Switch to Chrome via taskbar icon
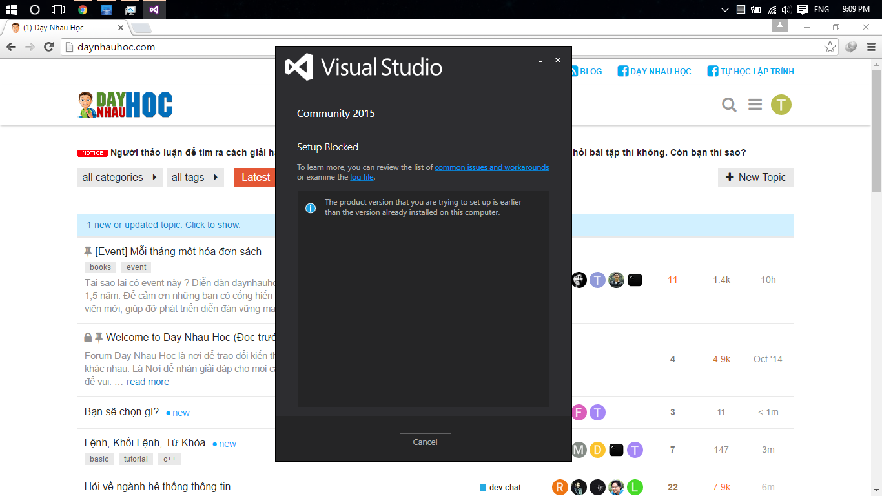Image resolution: width=882 pixels, height=496 pixels. [83, 10]
